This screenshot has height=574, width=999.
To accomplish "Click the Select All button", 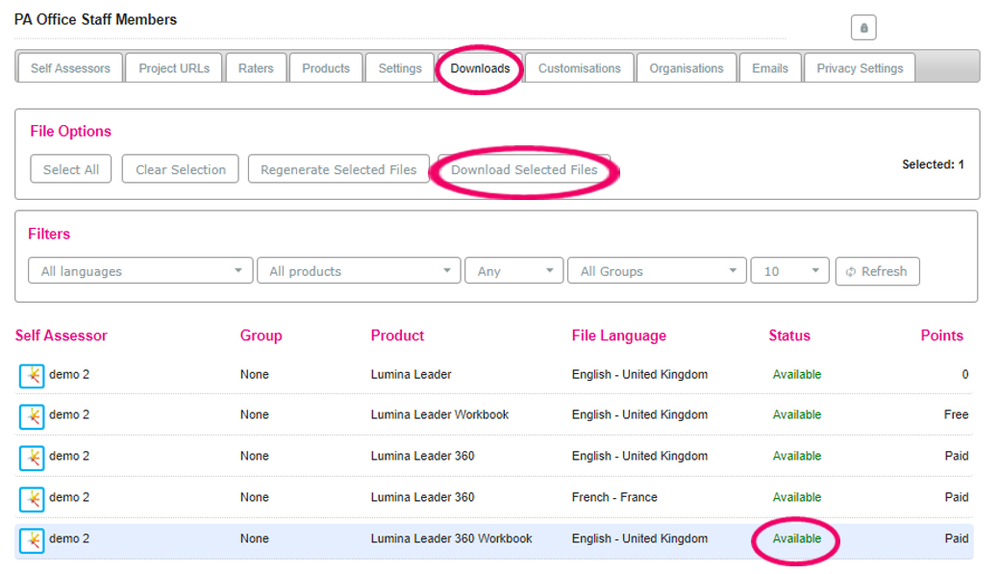I will 71,169.
